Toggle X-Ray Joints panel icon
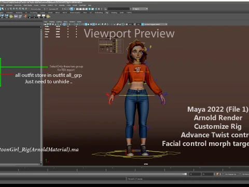This screenshot has width=249, height=187. [123, 24]
